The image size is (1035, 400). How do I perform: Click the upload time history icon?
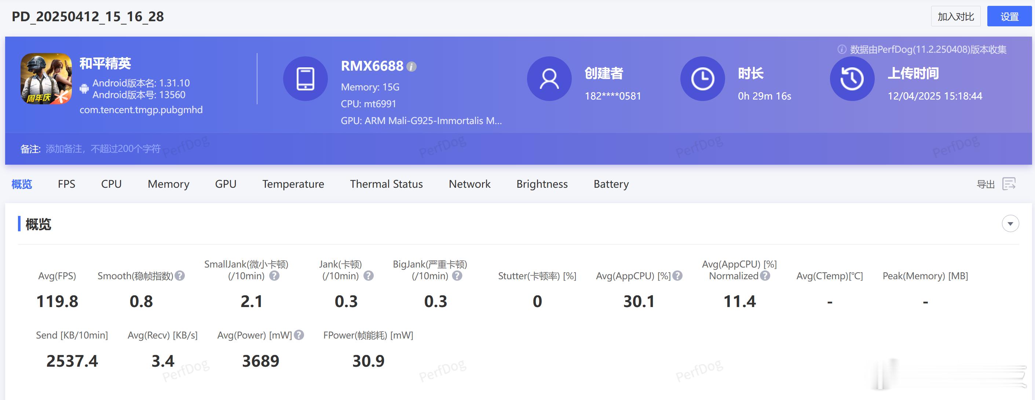tap(852, 79)
